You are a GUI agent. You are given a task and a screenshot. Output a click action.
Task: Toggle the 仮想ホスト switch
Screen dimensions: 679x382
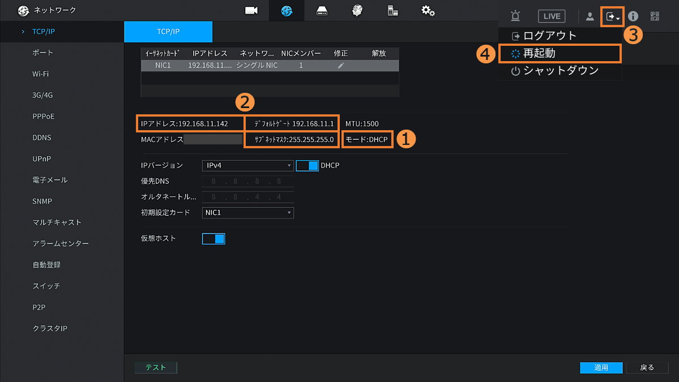pyautogui.click(x=213, y=239)
